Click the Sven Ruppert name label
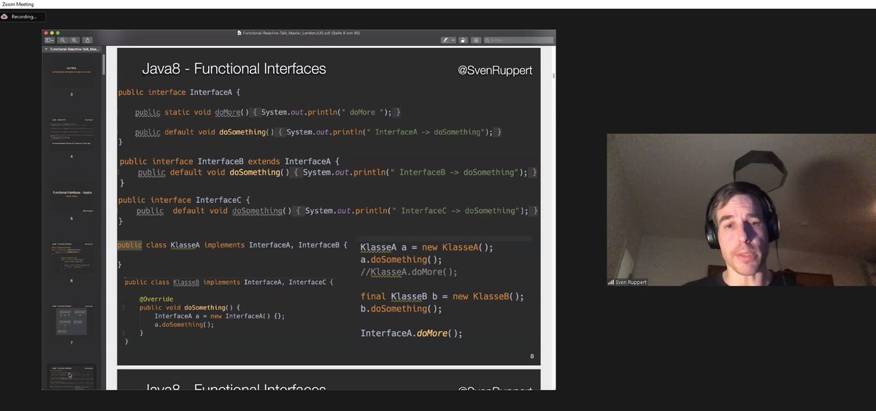The width and height of the screenshot is (876, 411). point(630,282)
